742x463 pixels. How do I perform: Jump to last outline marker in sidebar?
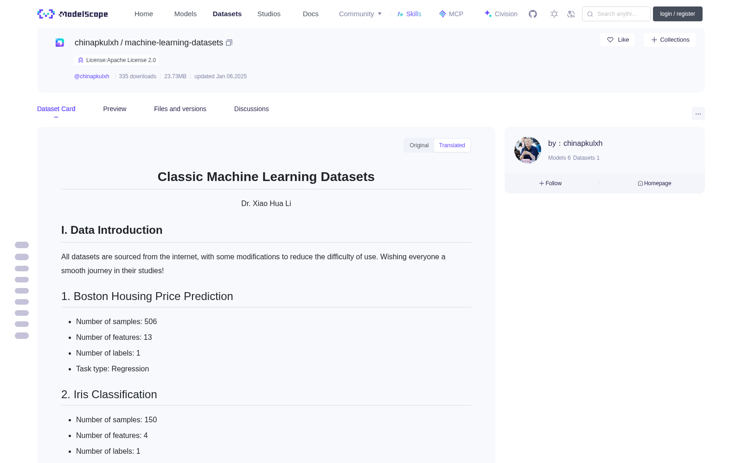pyautogui.click(x=22, y=336)
